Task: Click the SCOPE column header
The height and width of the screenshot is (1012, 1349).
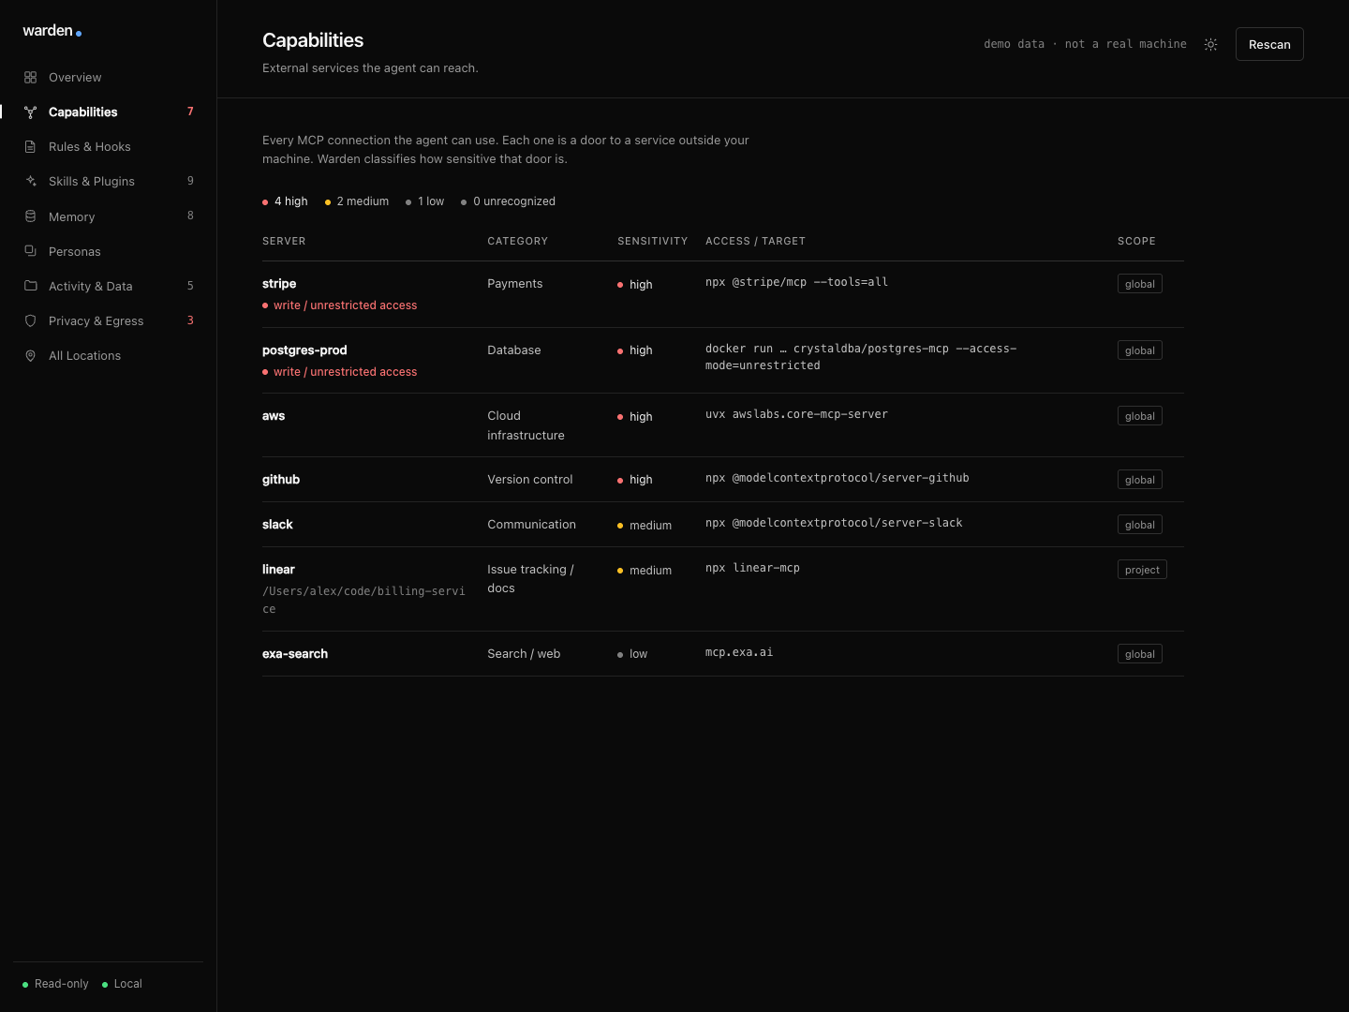Action: click(x=1136, y=241)
